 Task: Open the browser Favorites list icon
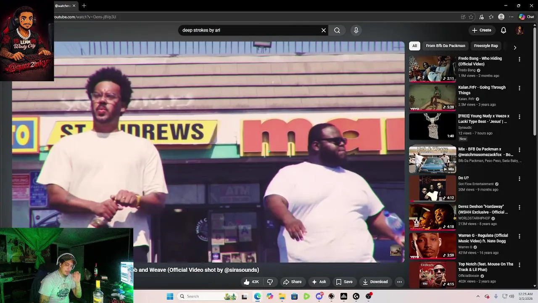click(x=491, y=17)
